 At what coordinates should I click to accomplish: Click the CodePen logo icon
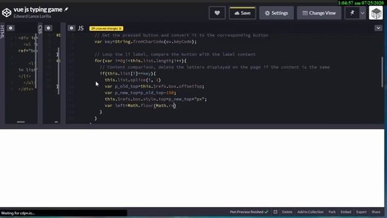7,13
